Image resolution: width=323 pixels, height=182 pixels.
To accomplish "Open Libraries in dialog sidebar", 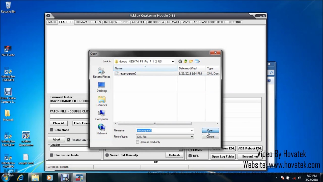I will (102, 101).
